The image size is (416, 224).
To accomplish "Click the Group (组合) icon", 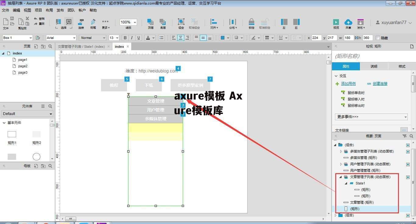I will coord(181,22).
